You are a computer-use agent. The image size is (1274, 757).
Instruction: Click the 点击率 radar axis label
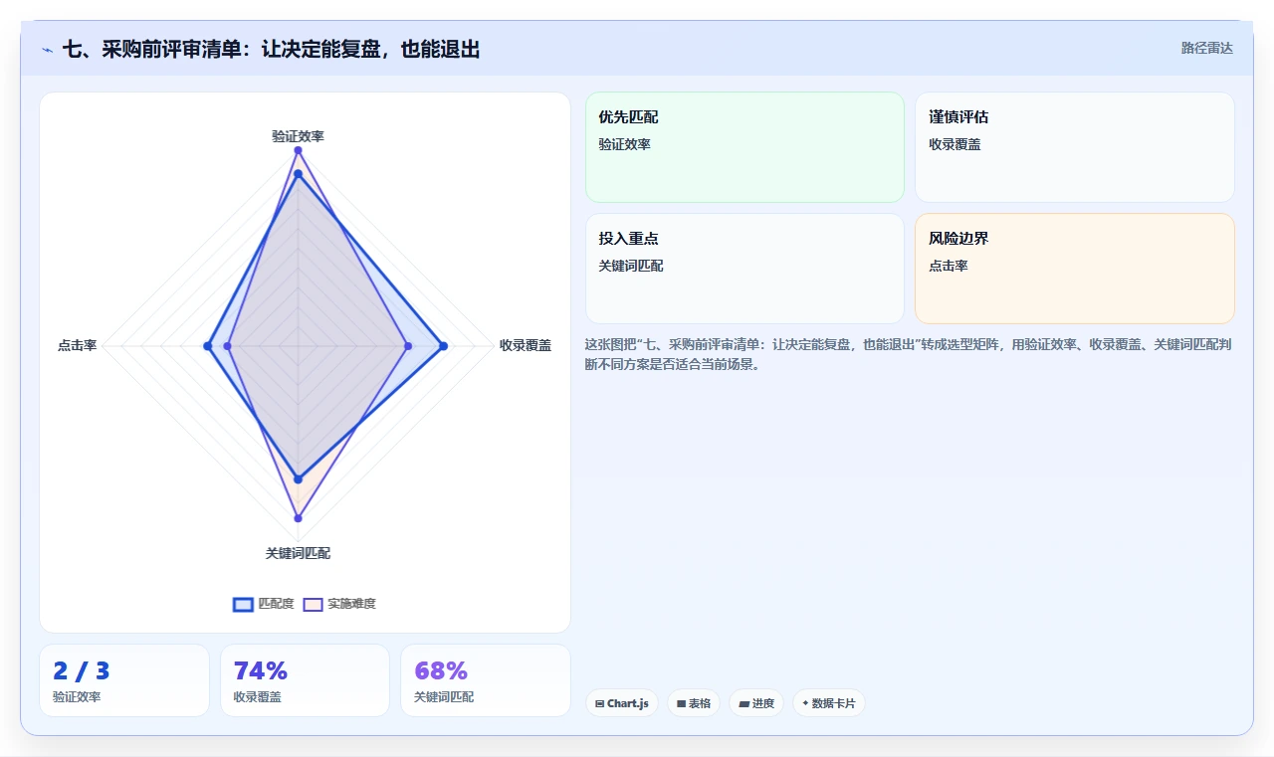[77, 346]
